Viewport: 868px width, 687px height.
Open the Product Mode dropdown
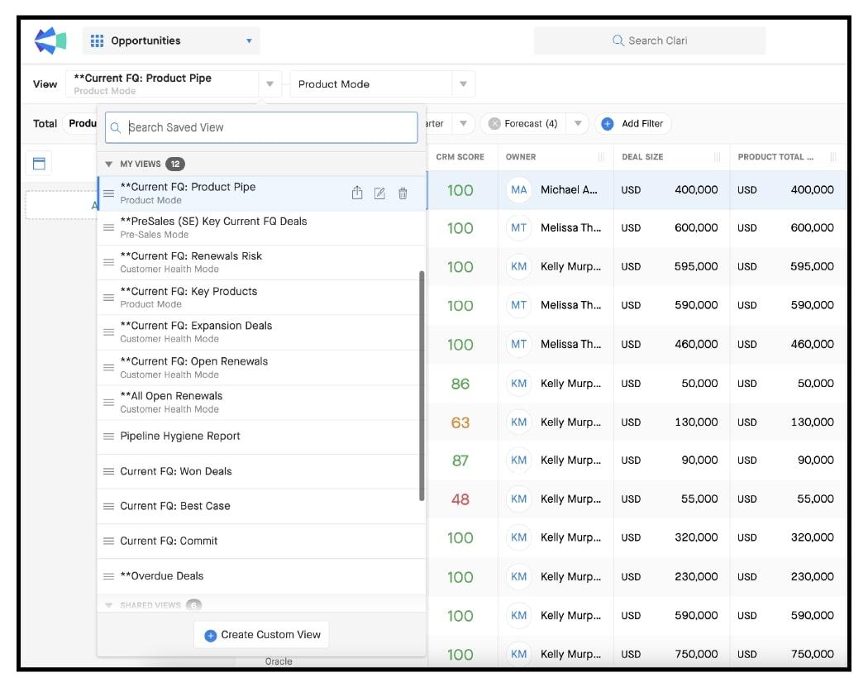point(463,84)
